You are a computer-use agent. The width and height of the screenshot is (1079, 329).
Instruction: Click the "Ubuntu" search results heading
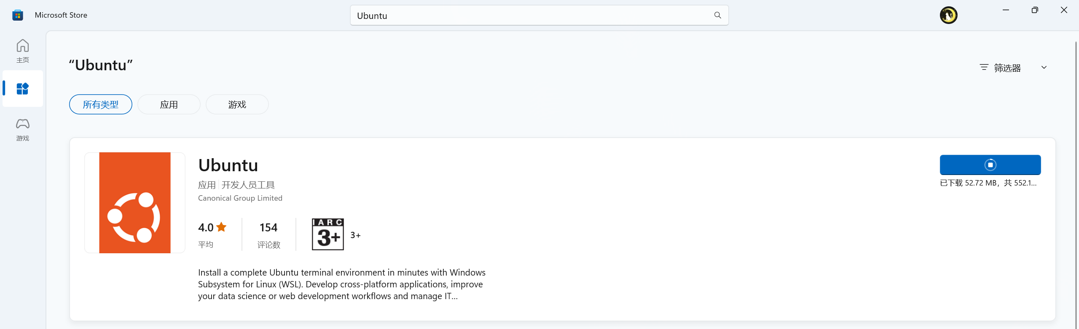click(101, 65)
